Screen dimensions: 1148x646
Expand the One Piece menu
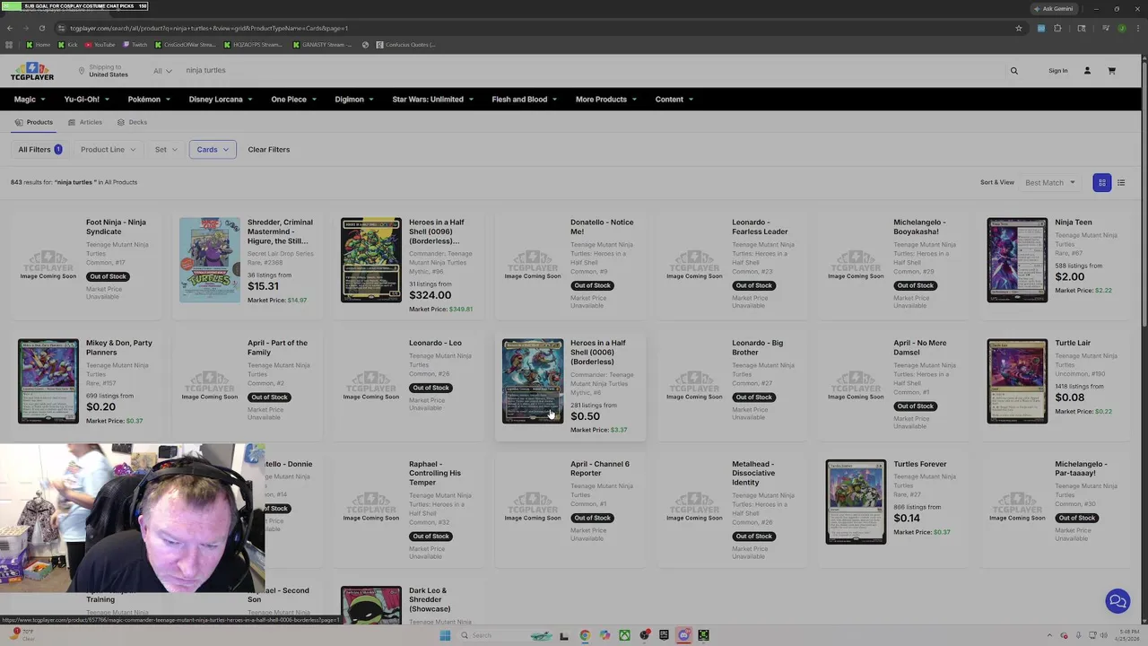pyautogui.click(x=293, y=100)
